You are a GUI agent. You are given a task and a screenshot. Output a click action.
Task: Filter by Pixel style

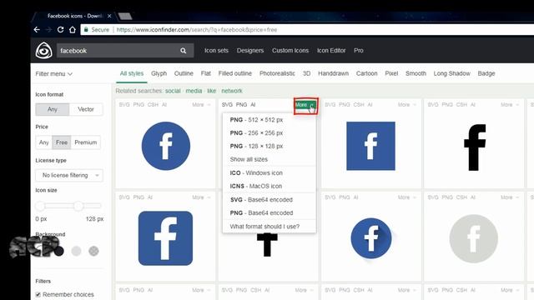(391, 73)
